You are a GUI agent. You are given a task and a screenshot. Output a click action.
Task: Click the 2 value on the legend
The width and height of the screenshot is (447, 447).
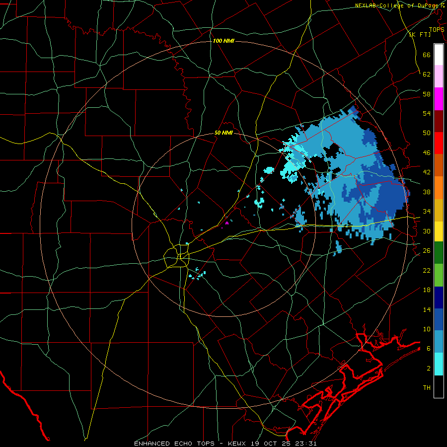click(x=428, y=368)
